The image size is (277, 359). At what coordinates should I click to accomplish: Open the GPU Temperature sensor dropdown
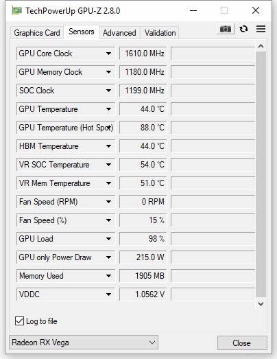(x=108, y=109)
